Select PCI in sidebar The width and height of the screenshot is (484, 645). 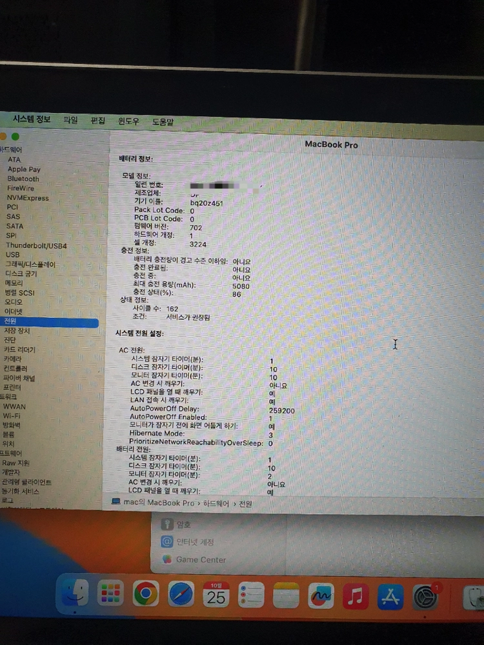click(12, 207)
